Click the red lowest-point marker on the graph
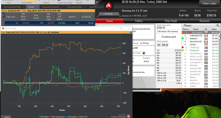Viewport: 221px width, 118px height. 23,99
